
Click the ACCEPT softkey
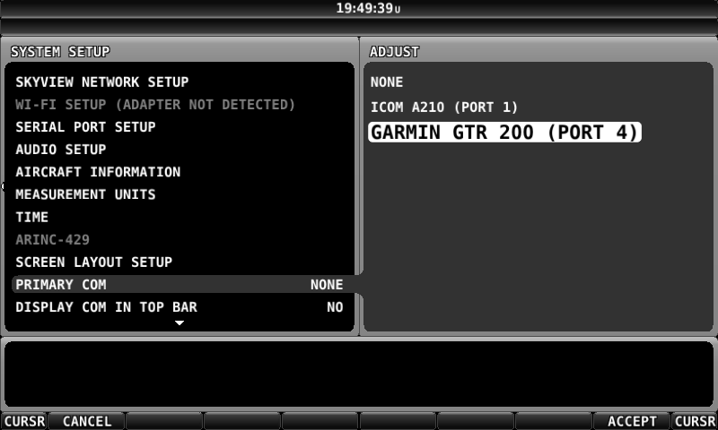click(x=632, y=421)
